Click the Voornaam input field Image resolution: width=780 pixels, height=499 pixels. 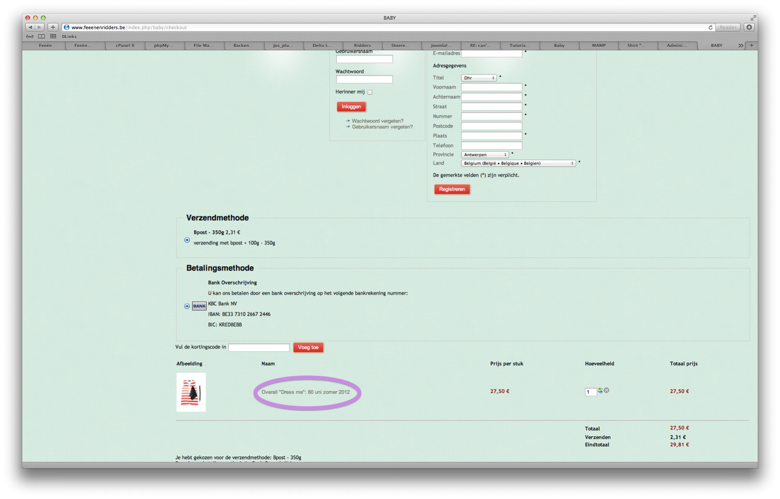click(x=491, y=87)
